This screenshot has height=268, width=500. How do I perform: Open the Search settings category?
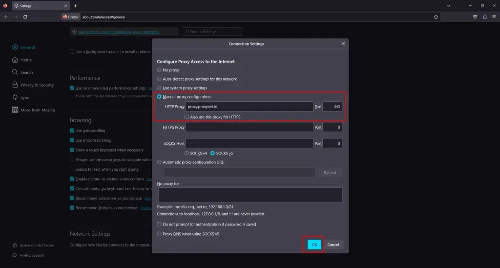(x=22, y=72)
